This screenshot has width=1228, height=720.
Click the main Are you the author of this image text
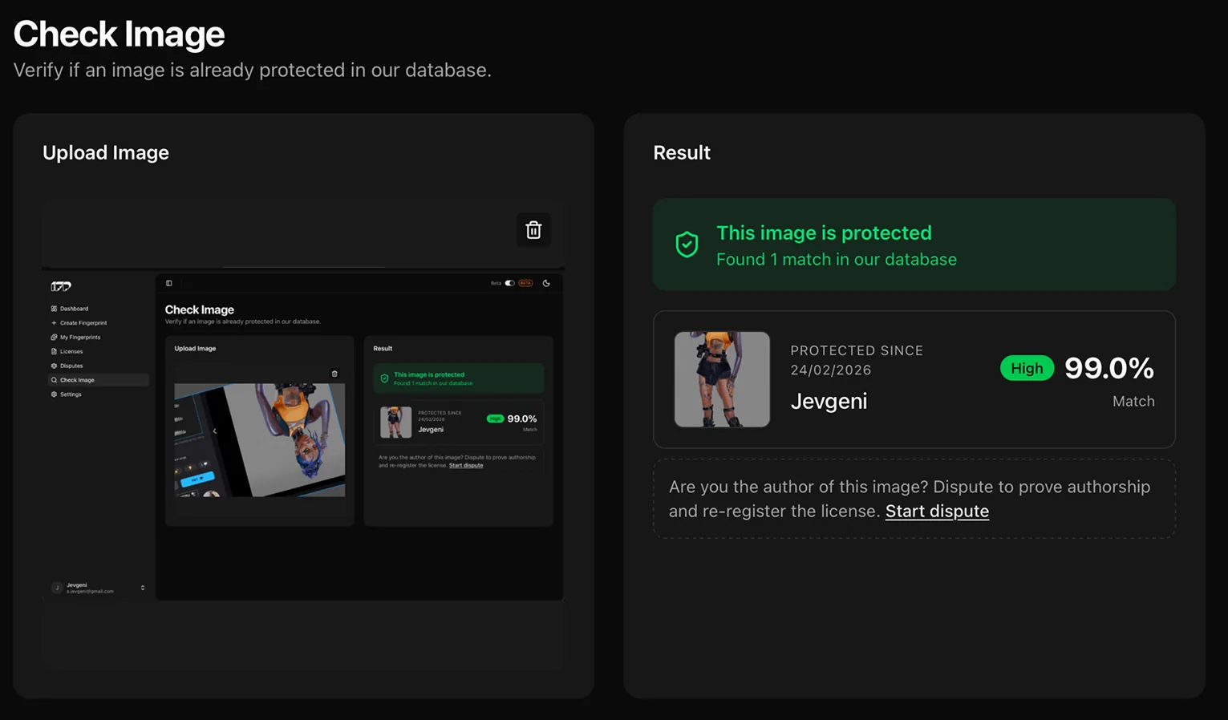910,499
